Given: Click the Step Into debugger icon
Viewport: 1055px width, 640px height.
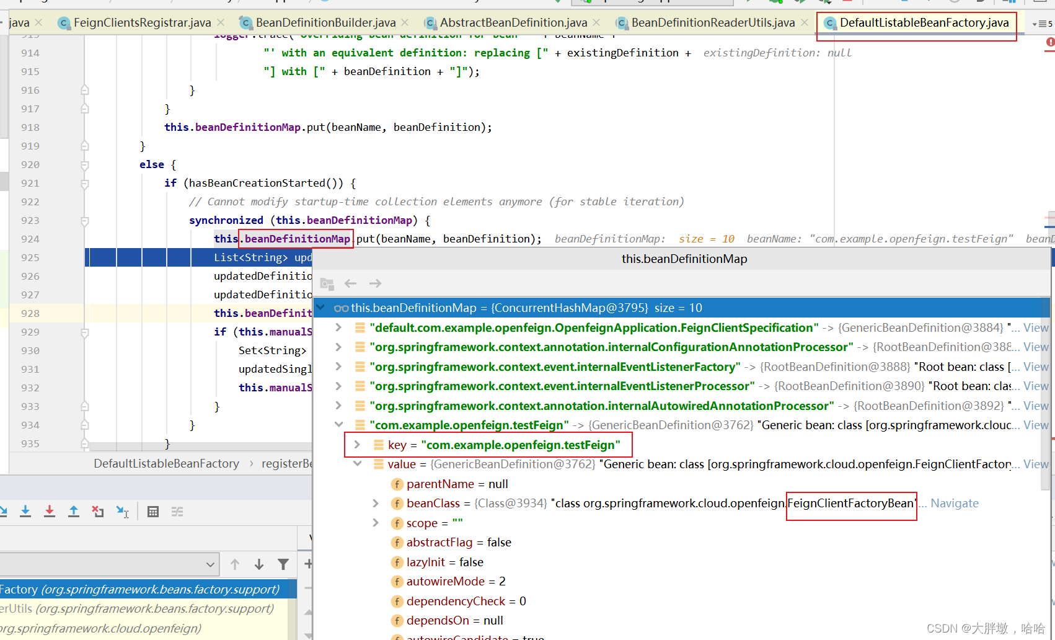Looking at the screenshot, I should 25,511.
